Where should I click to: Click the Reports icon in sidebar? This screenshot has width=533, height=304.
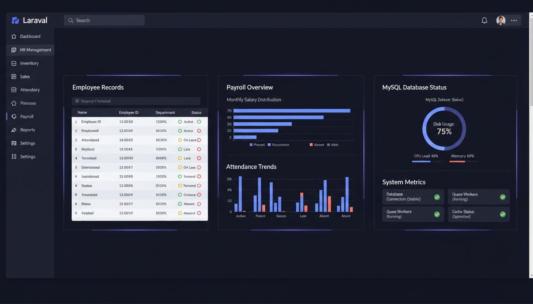[14, 130]
